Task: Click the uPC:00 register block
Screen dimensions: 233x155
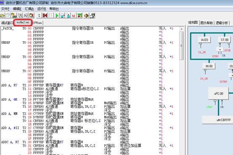Action: coord(218,94)
